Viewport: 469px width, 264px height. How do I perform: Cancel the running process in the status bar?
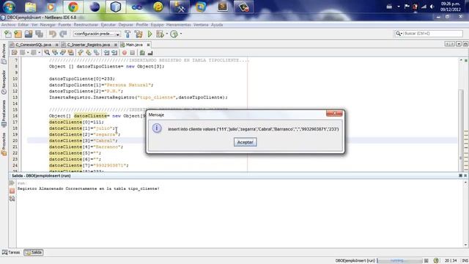[x=426, y=261]
